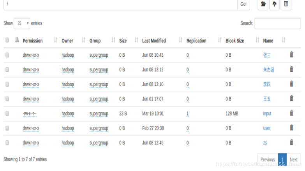The width and height of the screenshot is (305, 171).
Task: Click the upload files icon
Action: pos(275,4)
